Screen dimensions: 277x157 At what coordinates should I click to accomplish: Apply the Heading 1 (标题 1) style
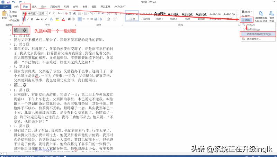(160, 16)
